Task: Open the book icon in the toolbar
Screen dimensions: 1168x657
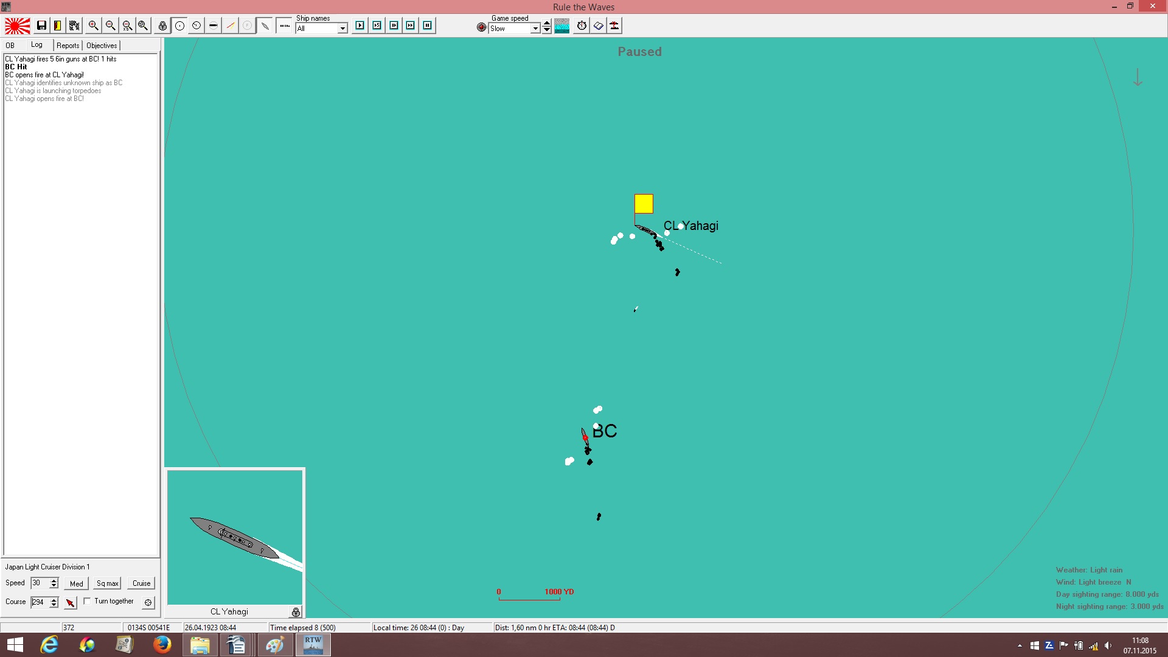Action: pyautogui.click(x=599, y=26)
